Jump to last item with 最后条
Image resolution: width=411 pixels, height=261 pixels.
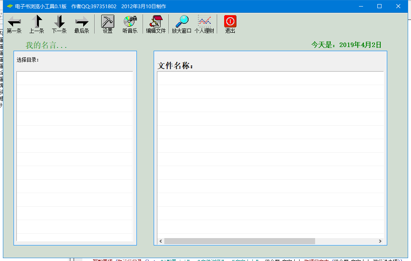click(x=82, y=24)
